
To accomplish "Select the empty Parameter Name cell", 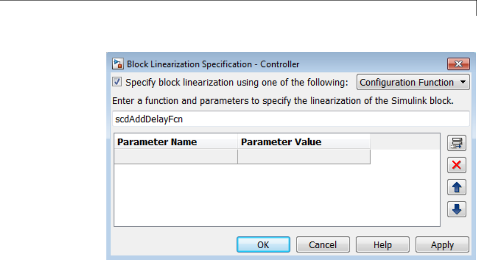I will [176, 157].
